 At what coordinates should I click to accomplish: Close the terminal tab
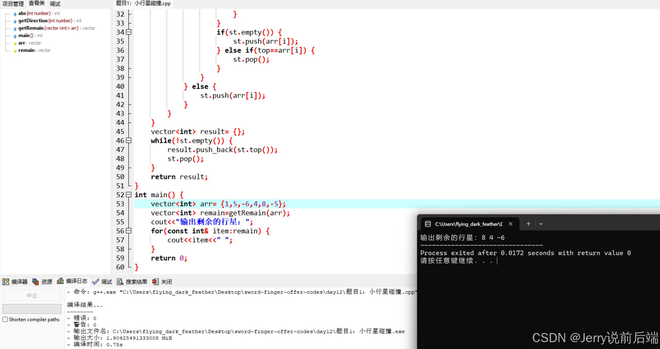(x=510, y=224)
